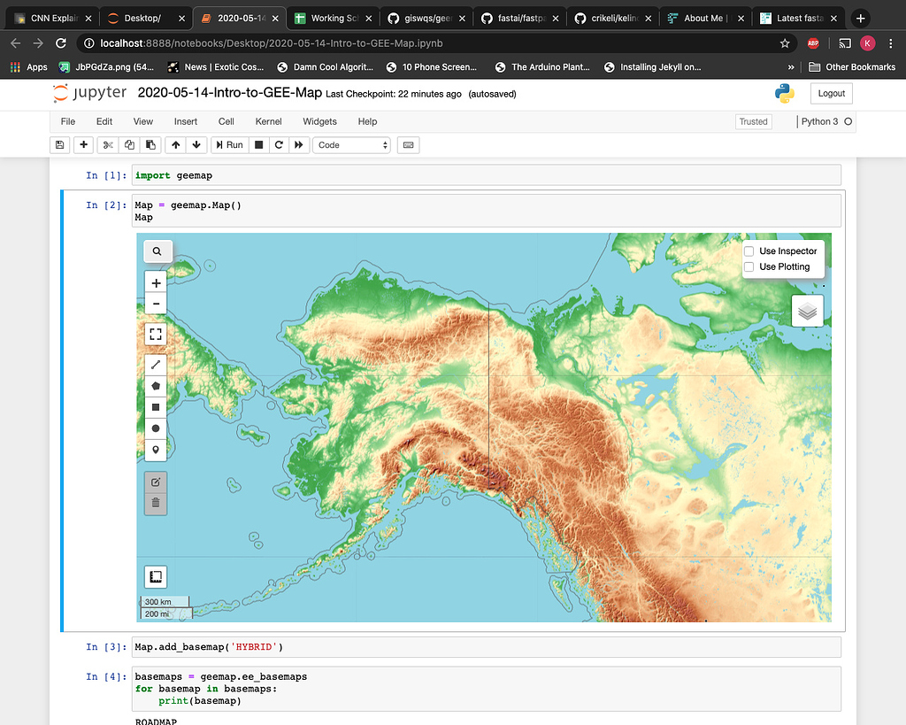This screenshot has height=725, width=906.
Task: Save the notebook checkpoint
Action: pos(58,144)
